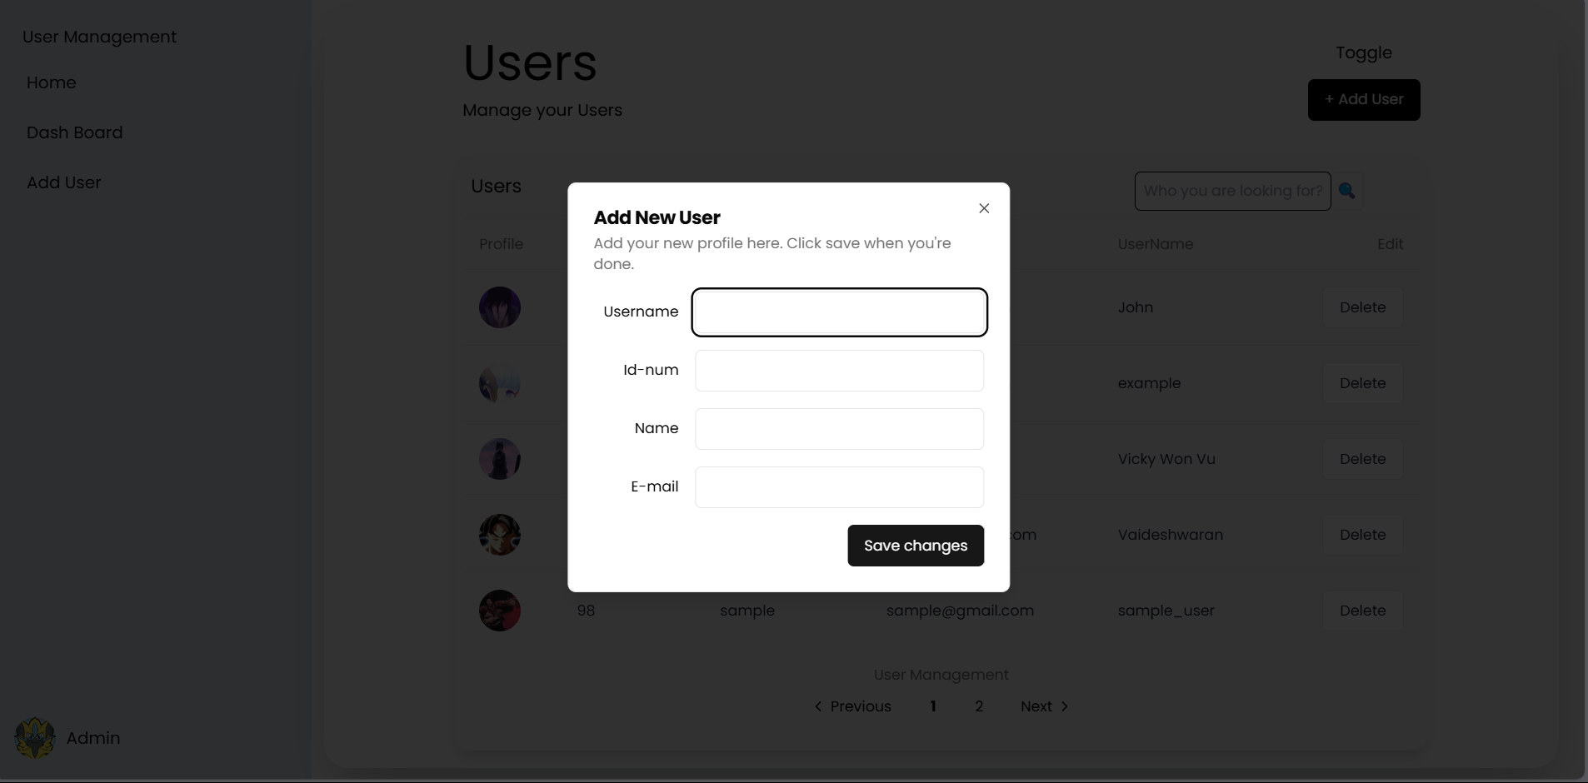1588x783 pixels.
Task: Click the Admin avatar icon
Action: [x=35, y=738]
